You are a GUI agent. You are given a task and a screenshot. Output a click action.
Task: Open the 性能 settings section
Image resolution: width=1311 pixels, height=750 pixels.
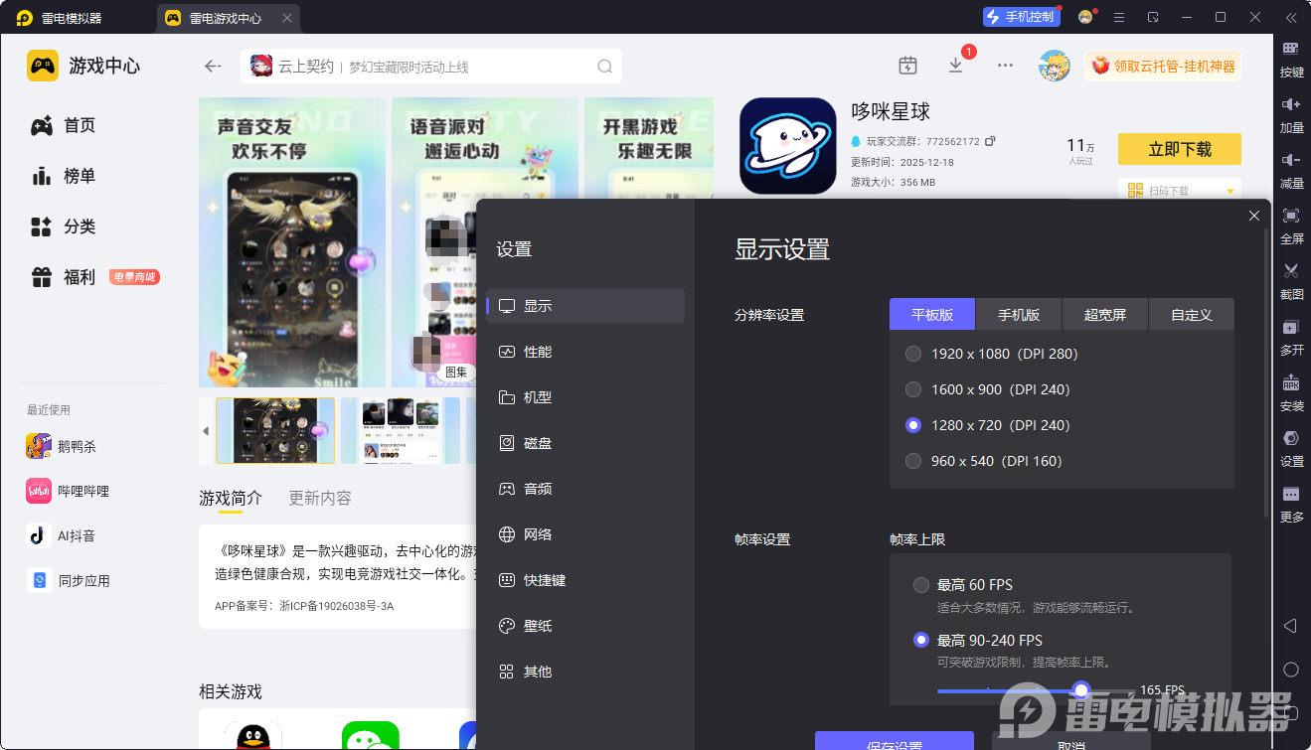pyautogui.click(x=538, y=352)
